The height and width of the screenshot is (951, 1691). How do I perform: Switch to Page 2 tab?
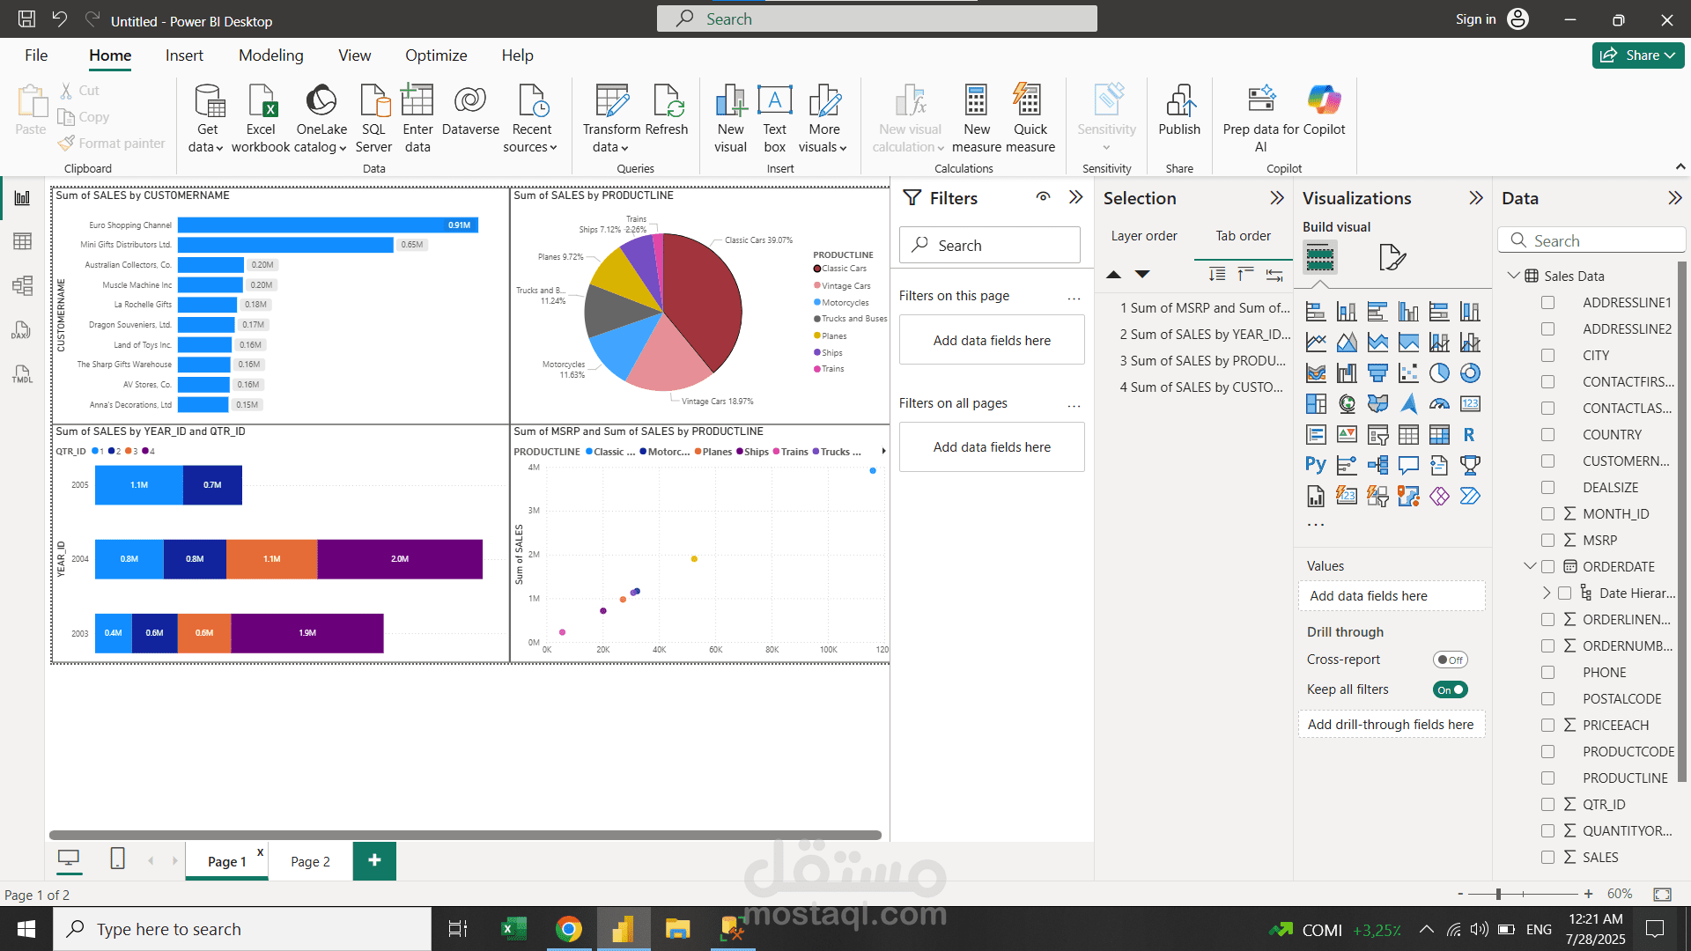point(310,862)
